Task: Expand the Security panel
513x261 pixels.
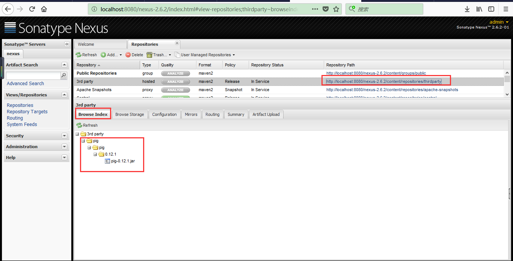Action: pos(64,136)
